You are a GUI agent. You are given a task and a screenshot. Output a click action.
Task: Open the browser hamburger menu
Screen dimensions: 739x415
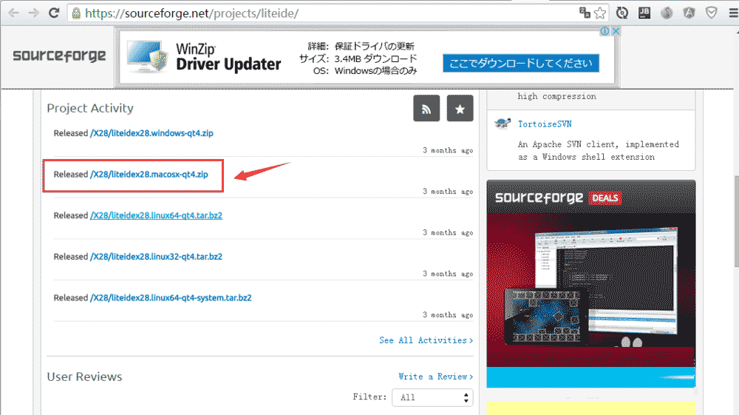733,13
